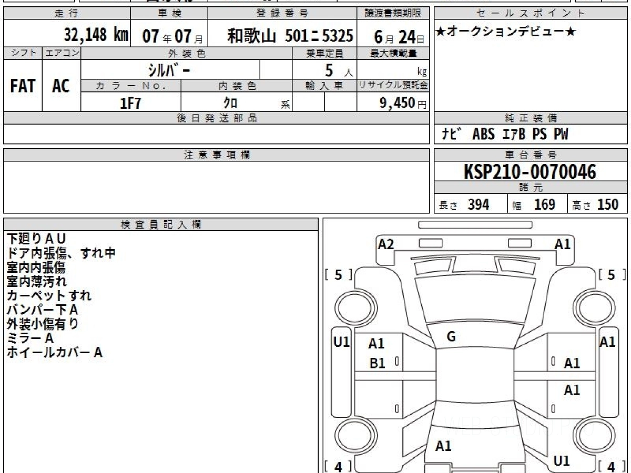Click the 純正装備 header
Screen dimensions: 631x473
(x=531, y=118)
